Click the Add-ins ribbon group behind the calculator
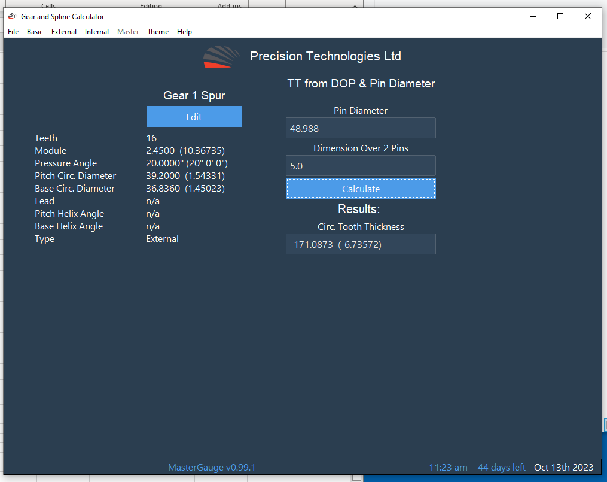 point(229,5)
